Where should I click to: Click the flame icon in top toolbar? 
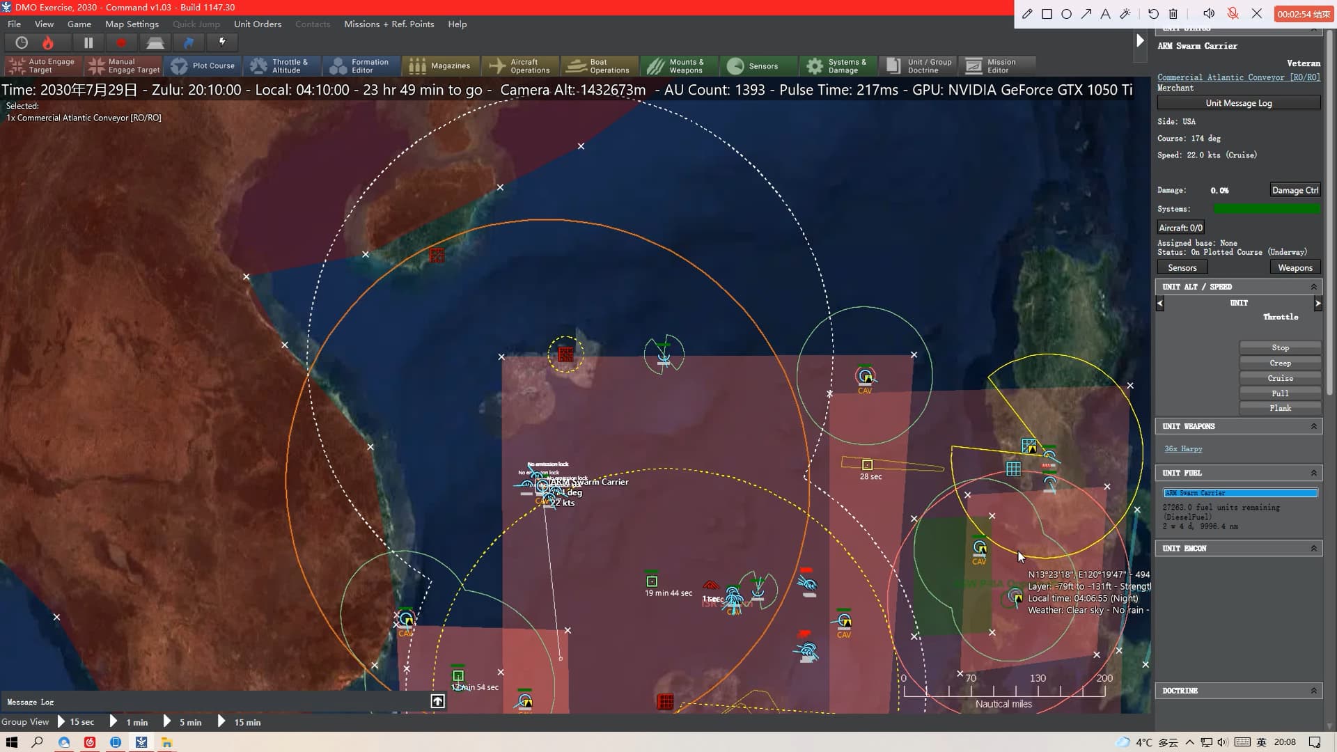click(x=48, y=42)
